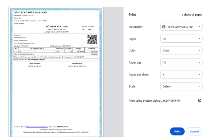Open the Color mode dropdown
The image size is (216, 137).
[x=181, y=51]
